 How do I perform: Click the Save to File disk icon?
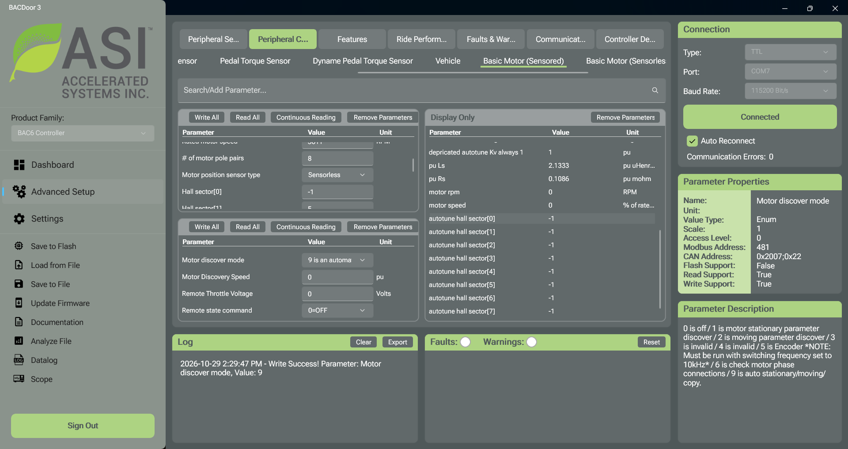tap(19, 284)
